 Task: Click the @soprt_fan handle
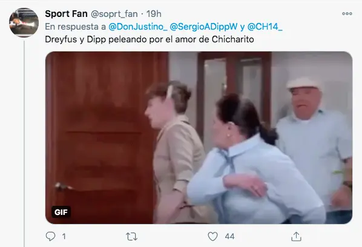114,14
